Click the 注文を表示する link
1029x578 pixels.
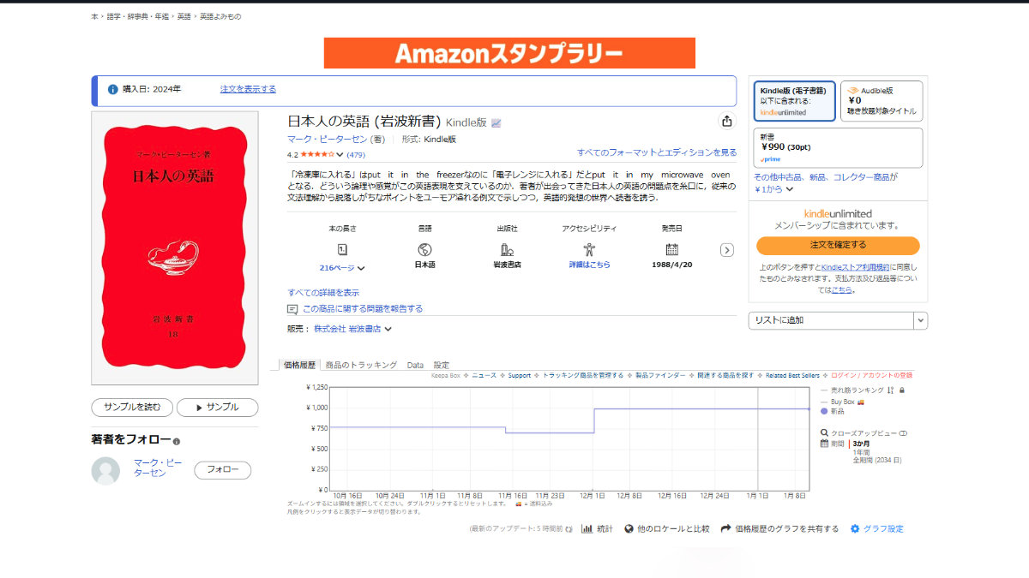point(248,89)
